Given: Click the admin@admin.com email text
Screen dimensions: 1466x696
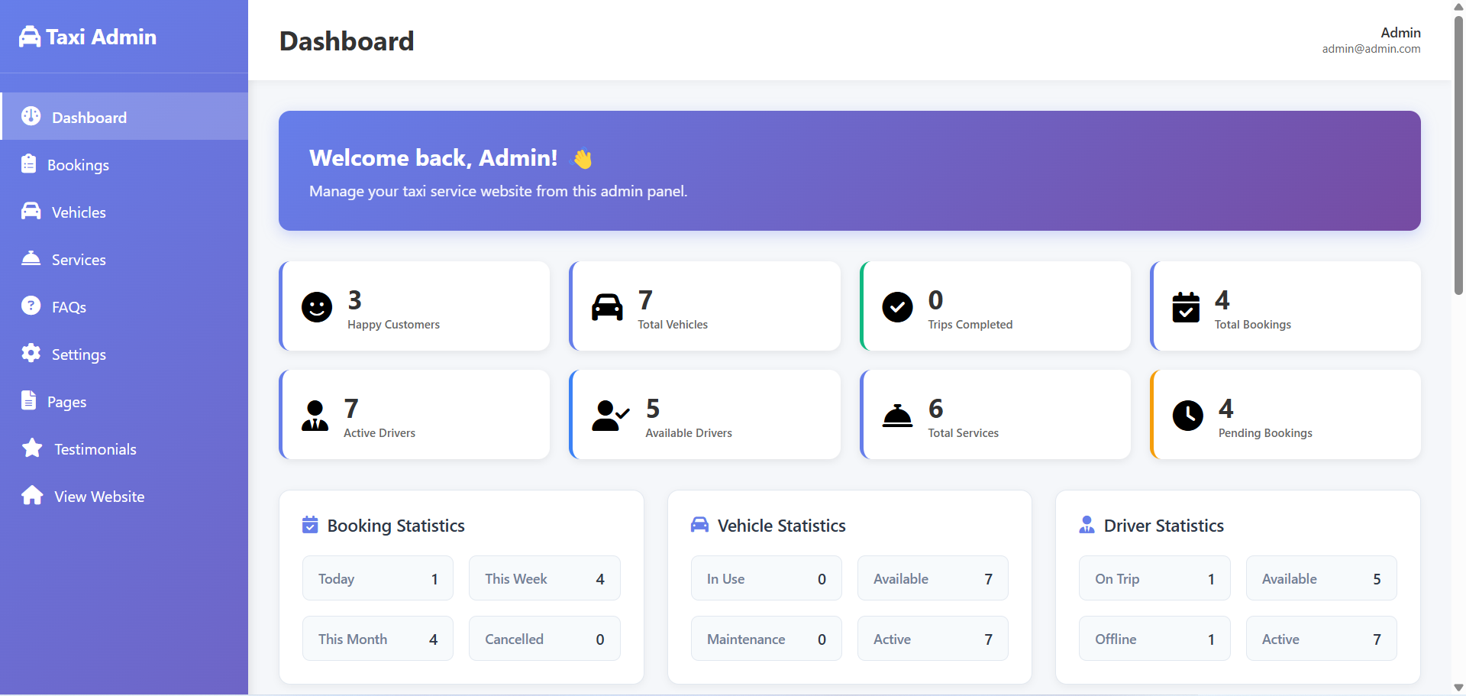Looking at the screenshot, I should (x=1371, y=48).
